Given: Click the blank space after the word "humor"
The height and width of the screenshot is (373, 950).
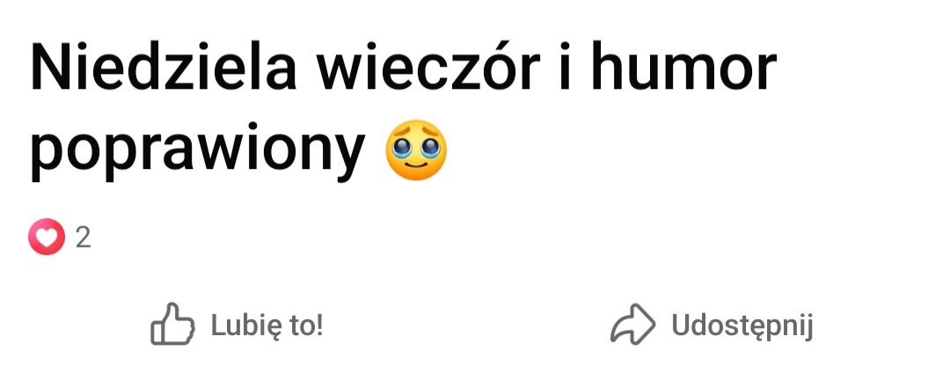Looking at the screenshot, I should [860, 67].
